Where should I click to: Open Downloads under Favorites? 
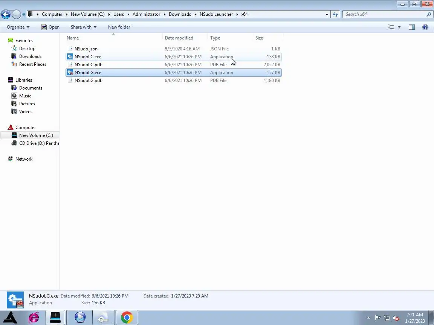30,56
